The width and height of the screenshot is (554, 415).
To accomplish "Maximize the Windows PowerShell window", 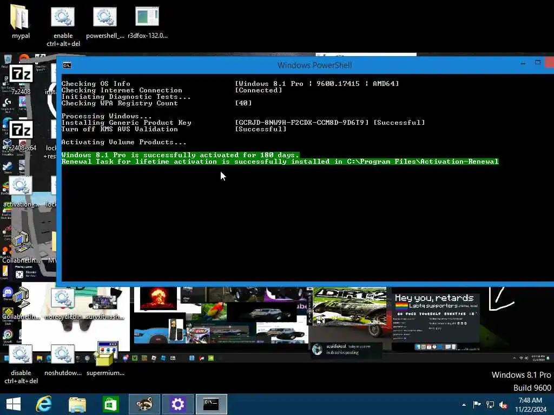I will (x=538, y=63).
